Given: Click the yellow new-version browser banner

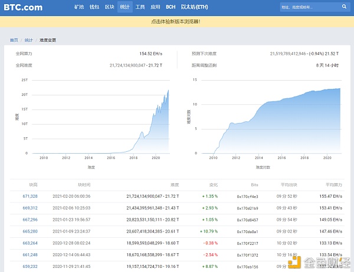Looking at the screenshot, I should click(x=176, y=22).
